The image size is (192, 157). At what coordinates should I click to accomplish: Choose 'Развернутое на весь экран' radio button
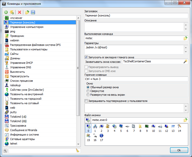(x=88, y=95)
